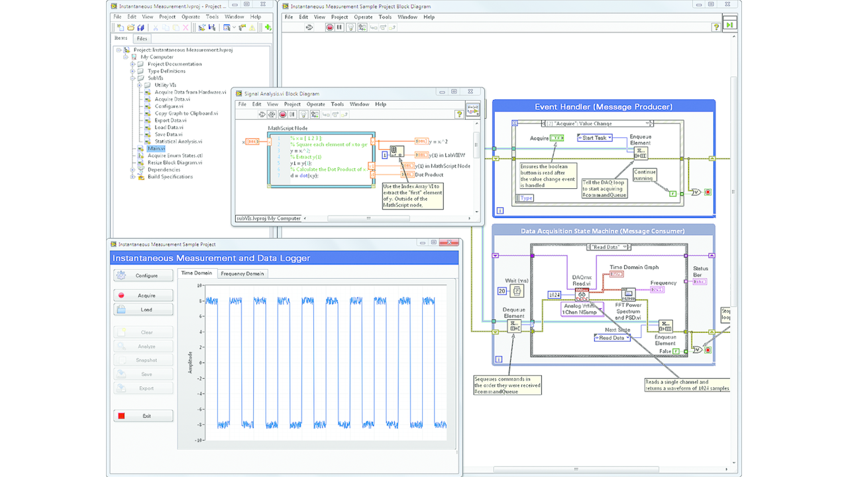This screenshot has height=477, width=848.
Task: Create a new file using the New icon
Action: (x=121, y=28)
